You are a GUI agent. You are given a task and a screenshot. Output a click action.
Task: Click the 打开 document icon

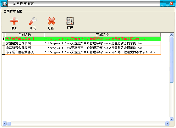click(x=70, y=21)
